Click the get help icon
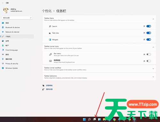 click(x=43, y=85)
